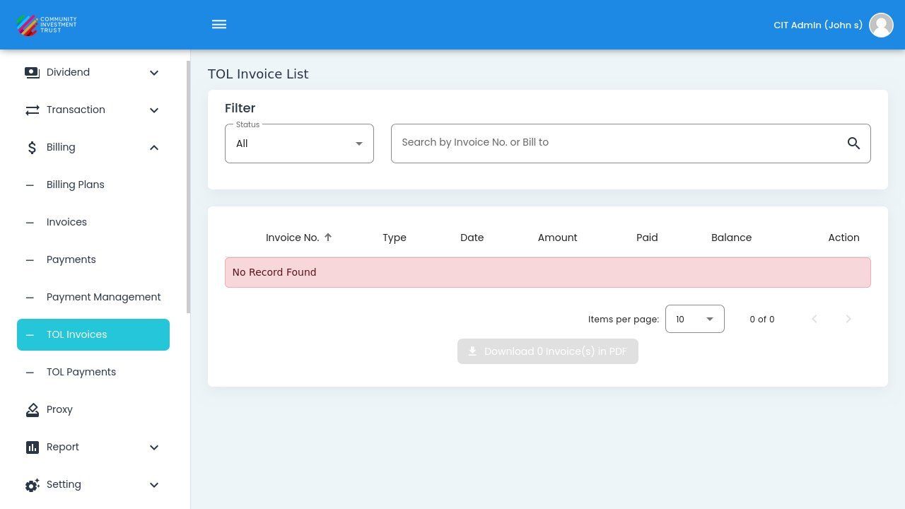Sort by Invoice No. arrow
Screen dimensions: 905x509
(x=328, y=238)
